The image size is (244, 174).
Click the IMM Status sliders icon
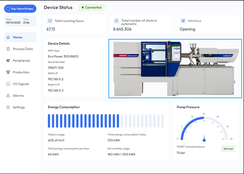tap(183, 21)
